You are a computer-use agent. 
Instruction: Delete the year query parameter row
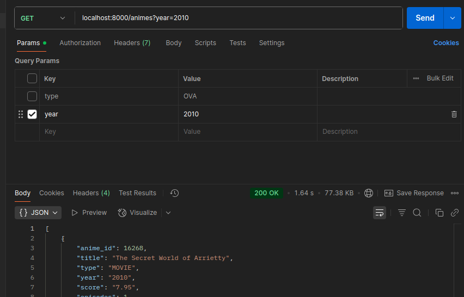pyautogui.click(x=454, y=114)
